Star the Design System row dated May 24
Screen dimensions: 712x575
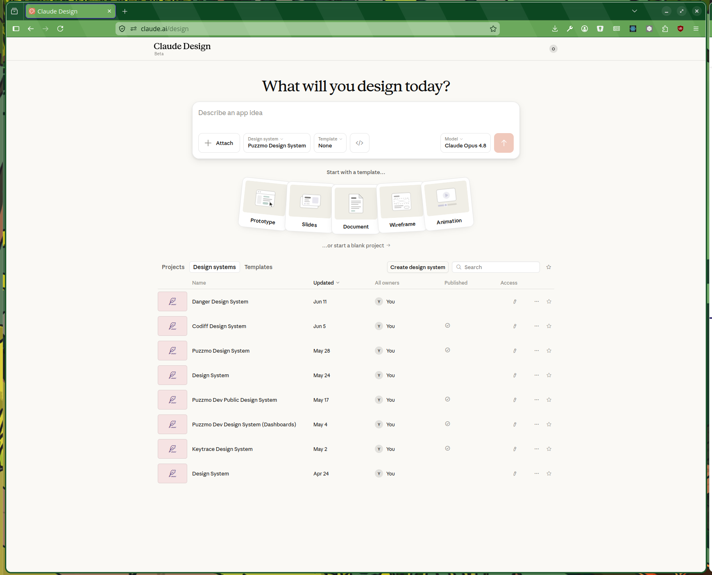click(549, 375)
